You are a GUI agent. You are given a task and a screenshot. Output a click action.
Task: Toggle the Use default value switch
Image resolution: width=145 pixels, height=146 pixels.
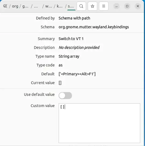pos(65,95)
